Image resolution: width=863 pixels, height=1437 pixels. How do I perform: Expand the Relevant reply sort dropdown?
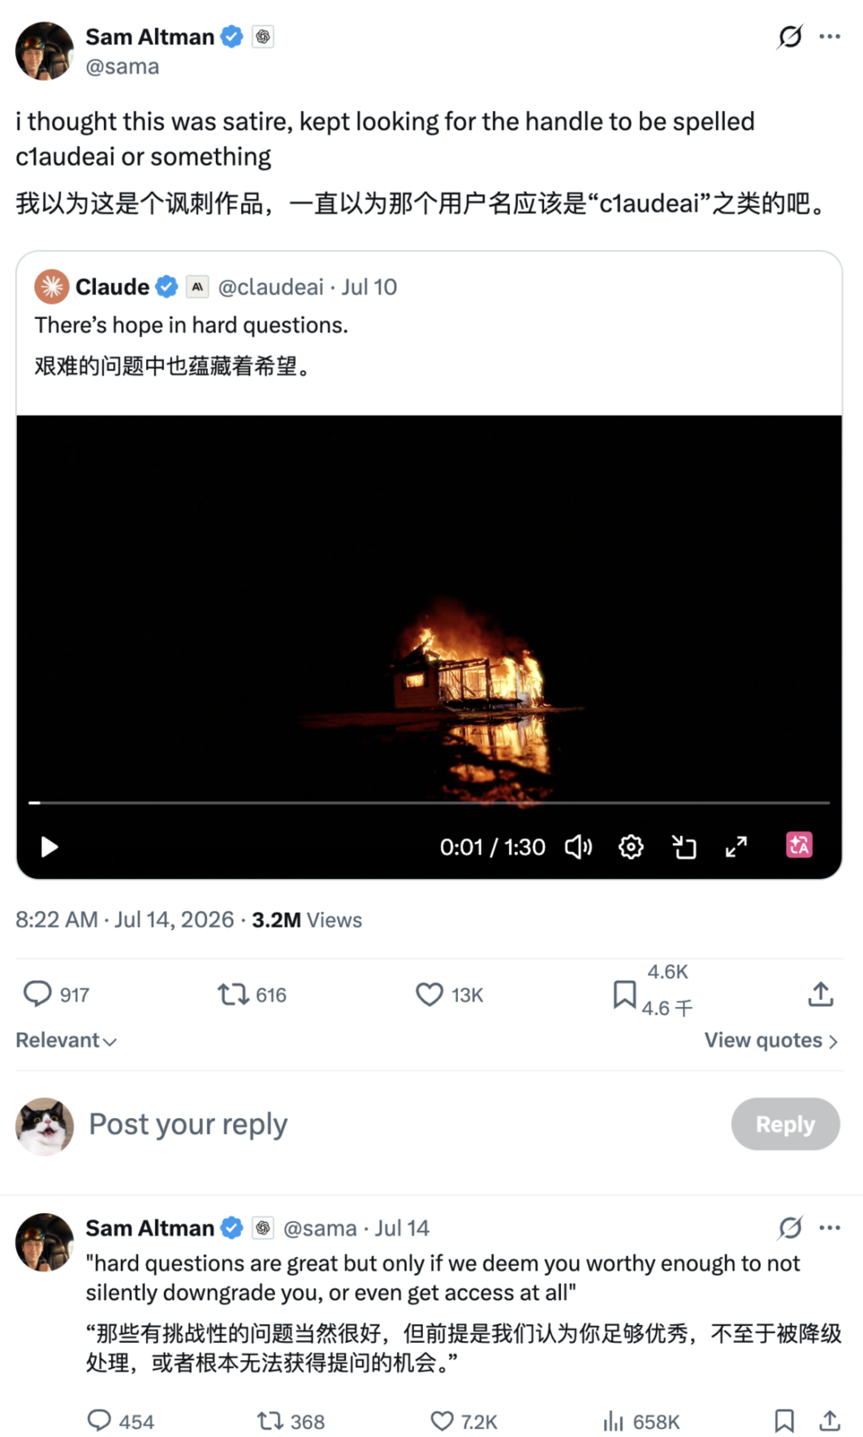pos(66,1040)
